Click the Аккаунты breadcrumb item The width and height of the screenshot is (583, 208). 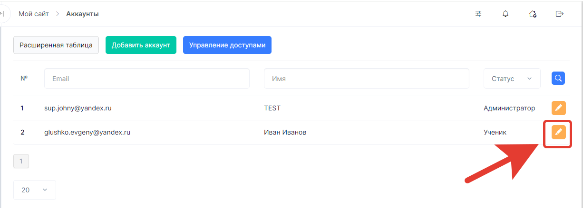click(x=83, y=14)
